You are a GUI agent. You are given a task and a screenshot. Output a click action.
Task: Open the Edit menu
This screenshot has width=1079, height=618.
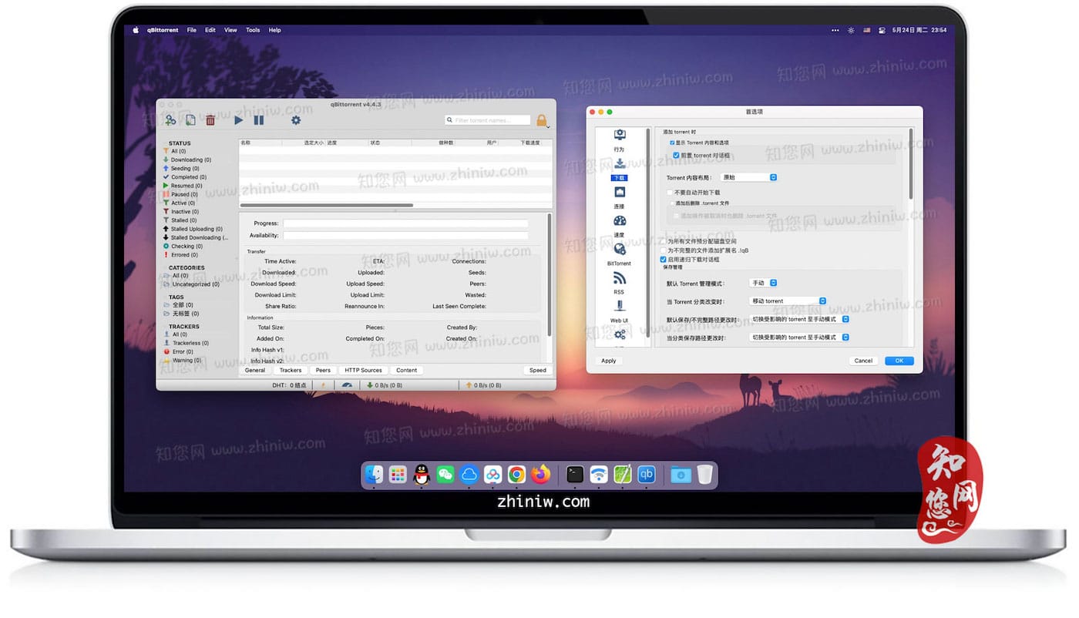(x=210, y=30)
